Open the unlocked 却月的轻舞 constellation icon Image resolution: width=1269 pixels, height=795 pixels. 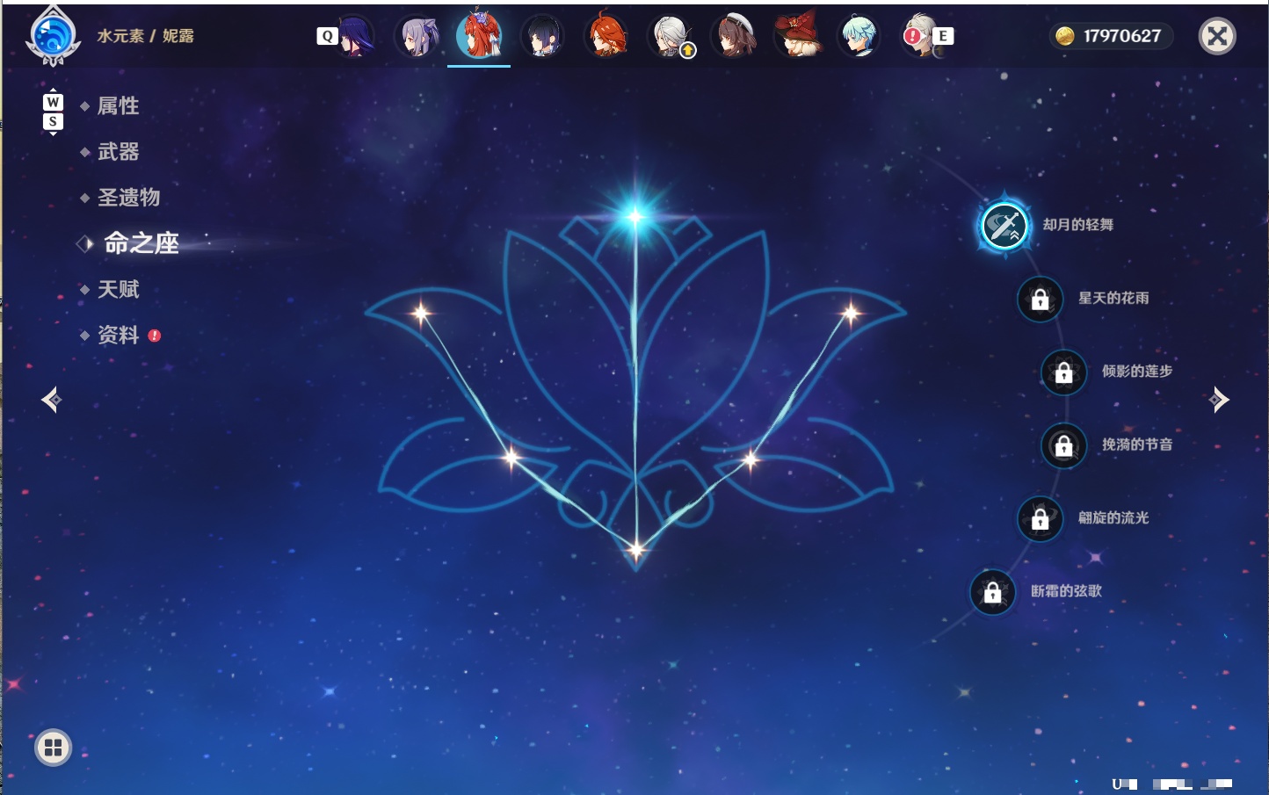click(1004, 226)
